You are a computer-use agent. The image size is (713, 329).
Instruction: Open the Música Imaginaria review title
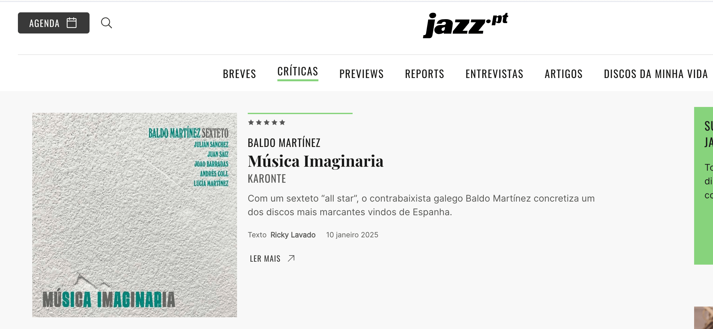point(316,161)
